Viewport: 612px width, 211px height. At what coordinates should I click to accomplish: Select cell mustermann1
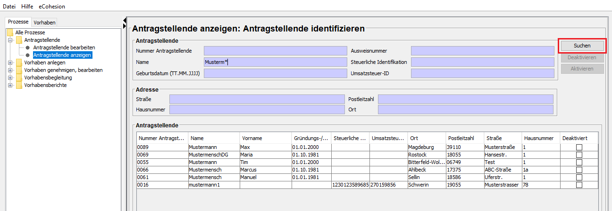coord(214,185)
